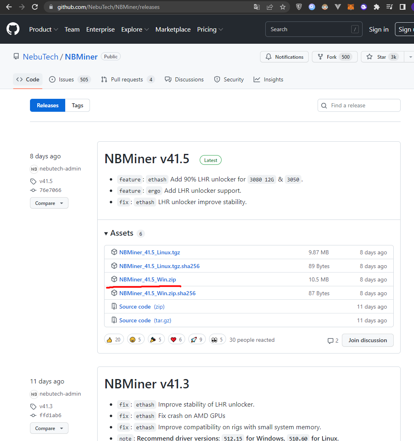Click the rocket reaction with 9
Screen dimensions: 414x441
click(x=197, y=340)
